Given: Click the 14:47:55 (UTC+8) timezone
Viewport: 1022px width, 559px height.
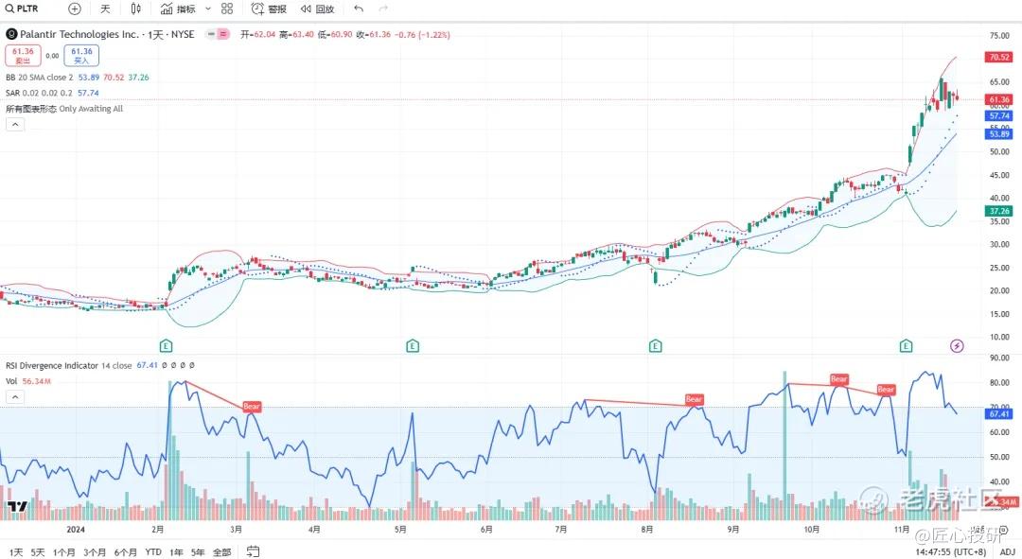Looking at the screenshot, I should pos(950,551).
